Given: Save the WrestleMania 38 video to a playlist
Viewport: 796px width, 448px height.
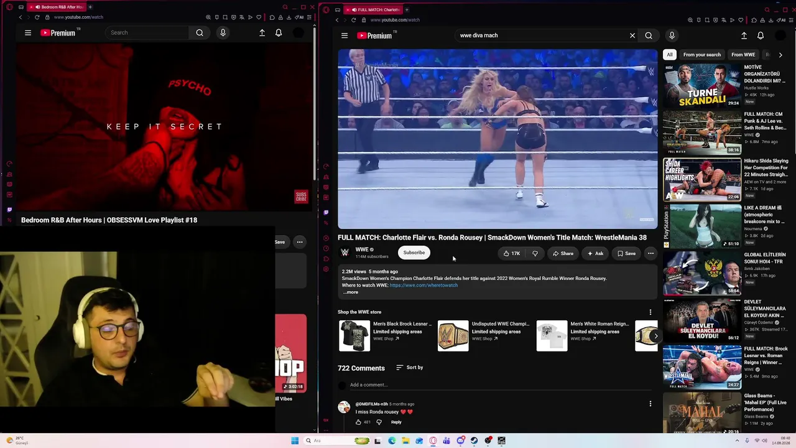Looking at the screenshot, I should [626, 253].
